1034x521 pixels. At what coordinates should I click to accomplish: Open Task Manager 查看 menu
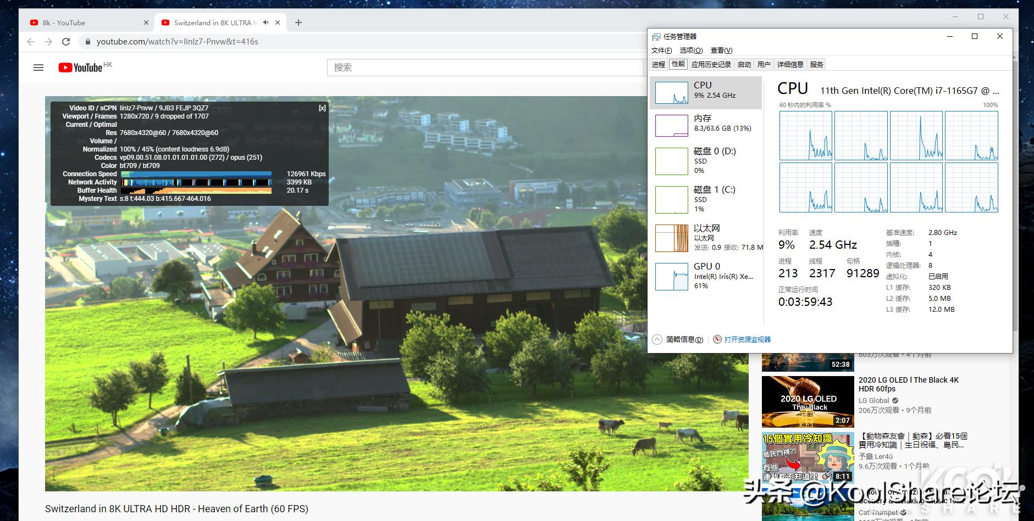tap(721, 51)
